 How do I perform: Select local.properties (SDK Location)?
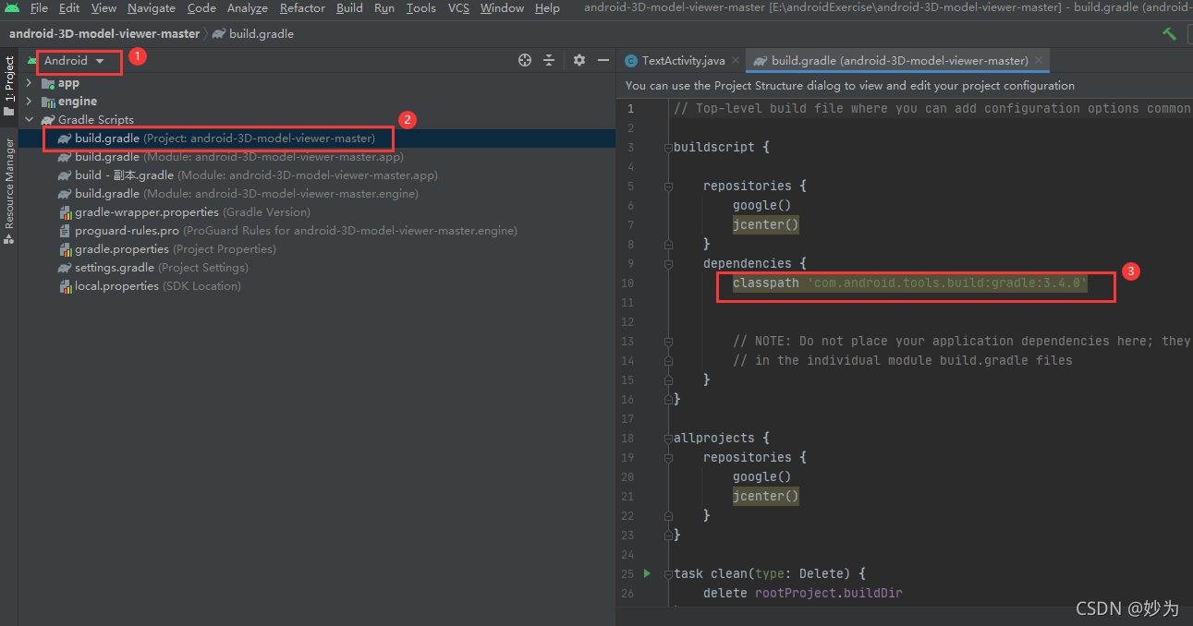click(150, 286)
